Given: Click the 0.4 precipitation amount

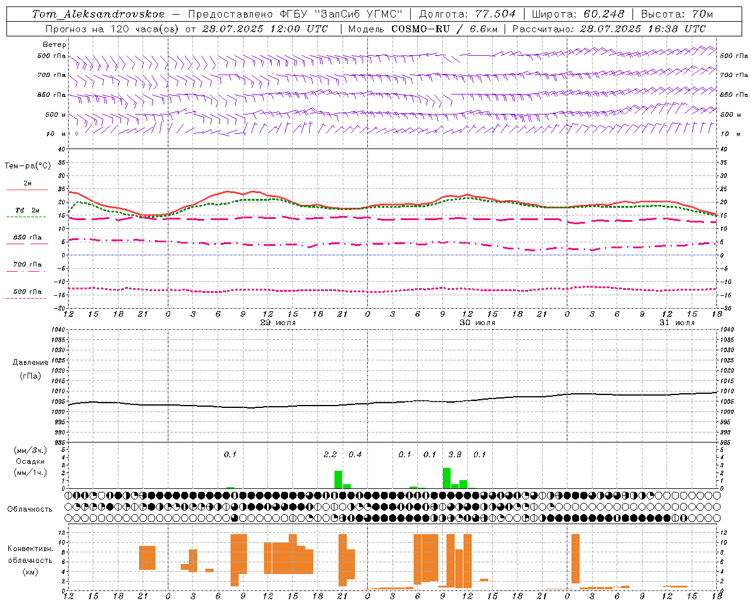Looking at the screenshot, I should pyautogui.click(x=355, y=454).
